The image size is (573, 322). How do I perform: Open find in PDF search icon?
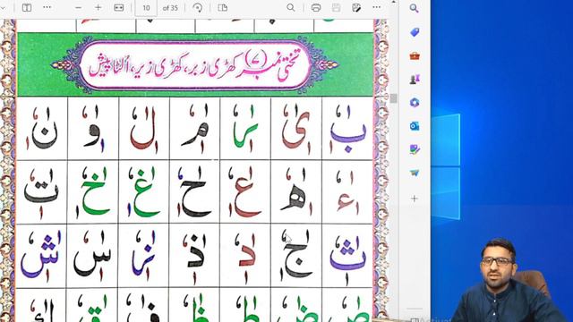click(290, 8)
